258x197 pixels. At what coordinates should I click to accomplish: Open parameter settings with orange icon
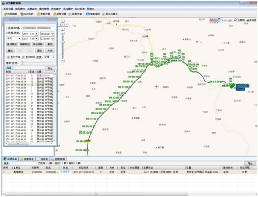point(39,14)
